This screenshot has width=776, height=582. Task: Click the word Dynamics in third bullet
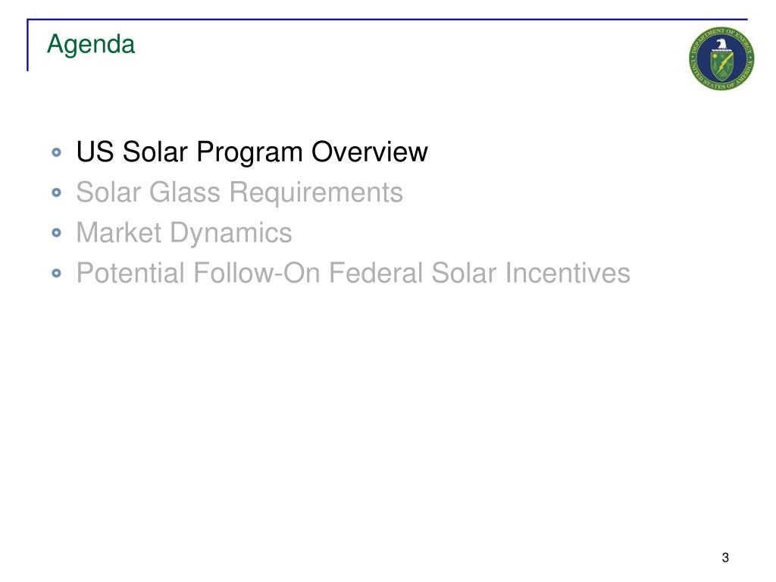pyautogui.click(x=231, y=233)
